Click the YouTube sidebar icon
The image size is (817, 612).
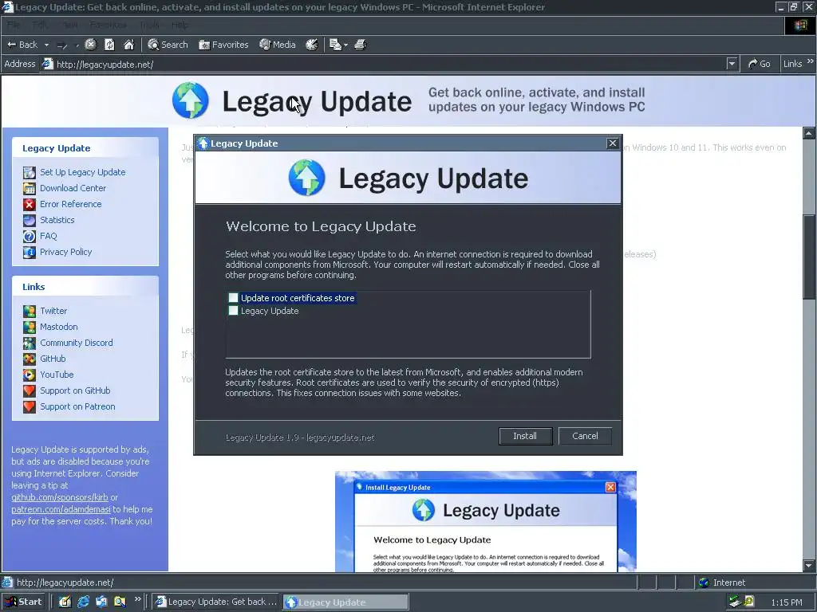point(30,375)
